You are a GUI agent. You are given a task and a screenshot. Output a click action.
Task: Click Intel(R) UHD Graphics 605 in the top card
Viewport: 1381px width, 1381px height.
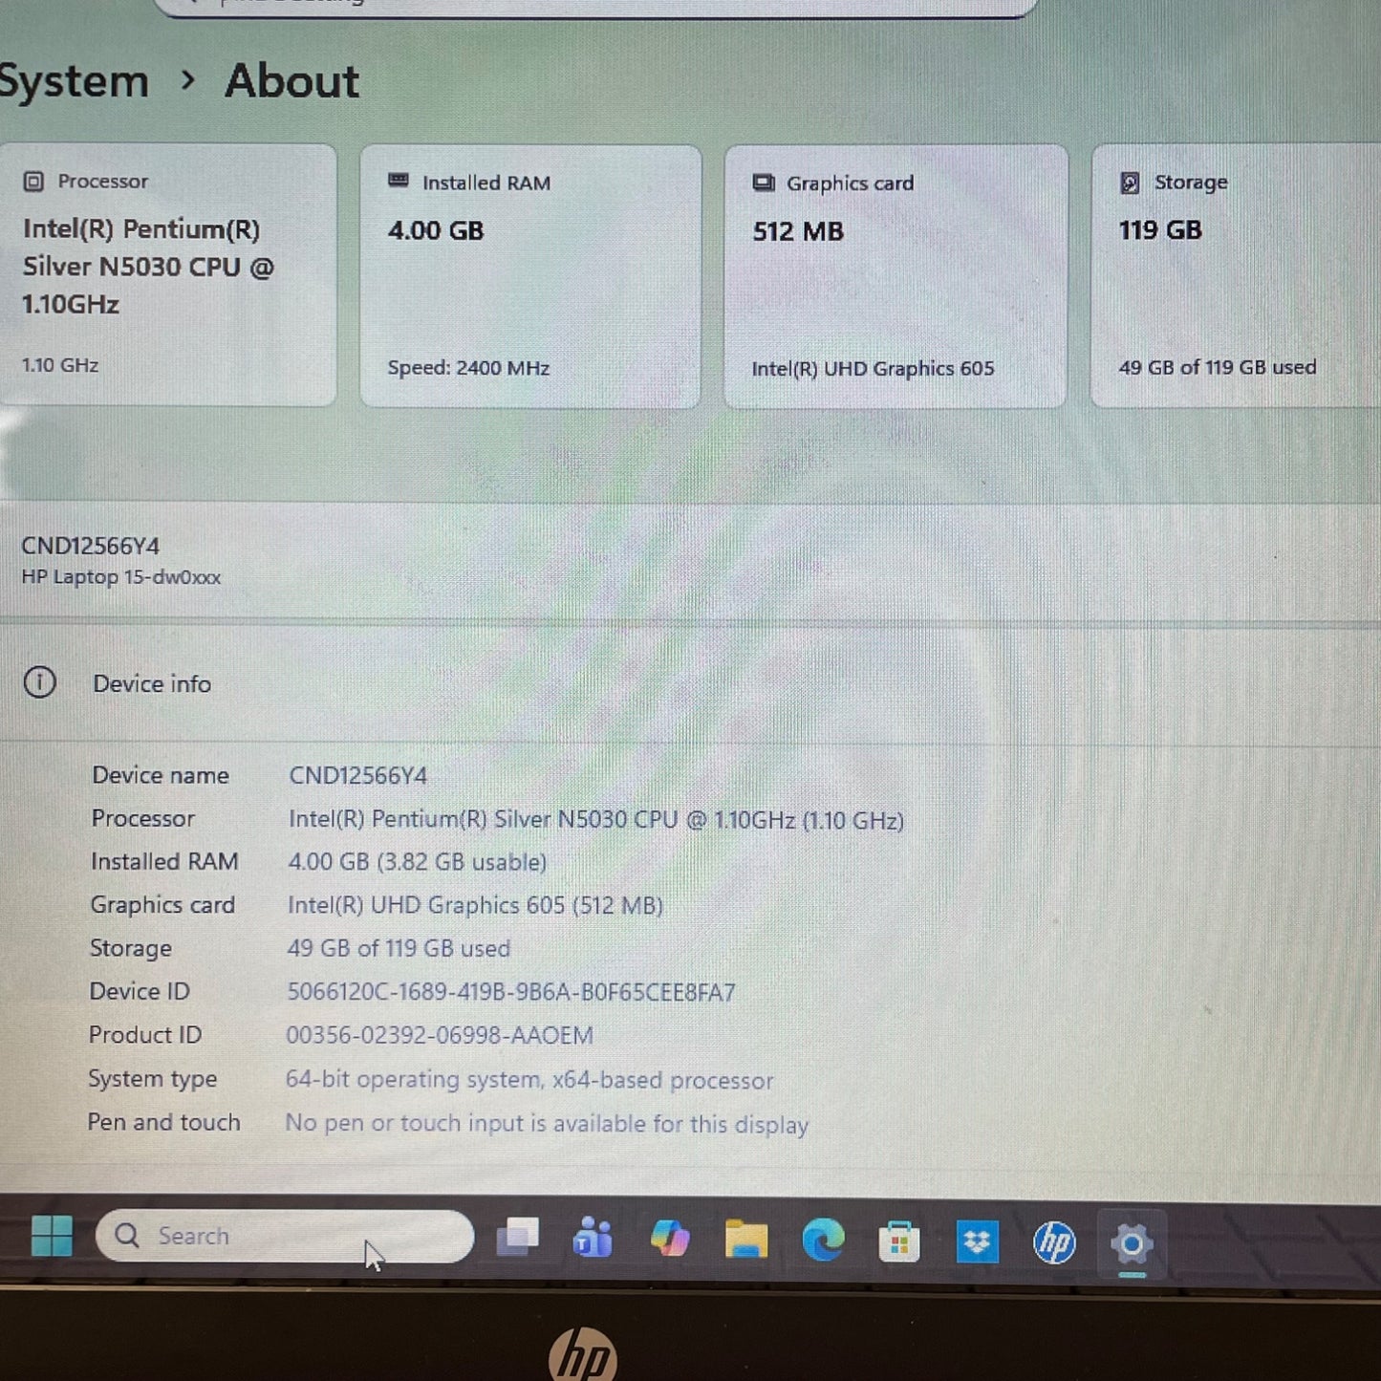[x=873, y=369]
